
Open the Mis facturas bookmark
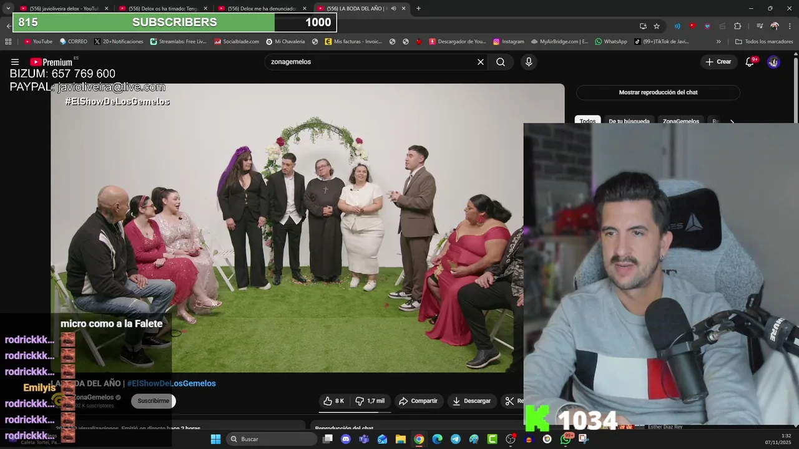(353, 42)
